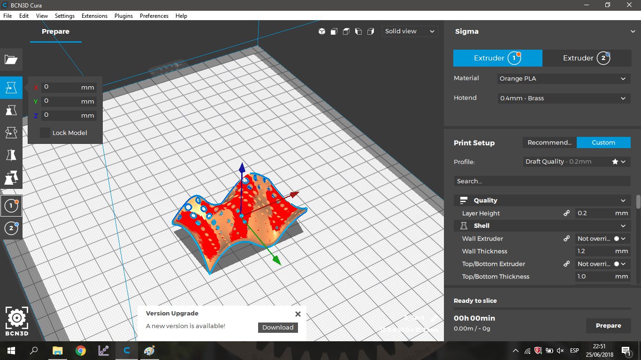Open the Hotend 0.4mm Brass dropdown
Viewport: 641px width, 360px height.
[564, 98]
